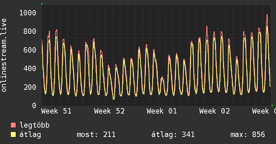This screenshot has width=276, height=144.
Task: Click the 'max: 856' statistic
Action: (x=248, y=135)
